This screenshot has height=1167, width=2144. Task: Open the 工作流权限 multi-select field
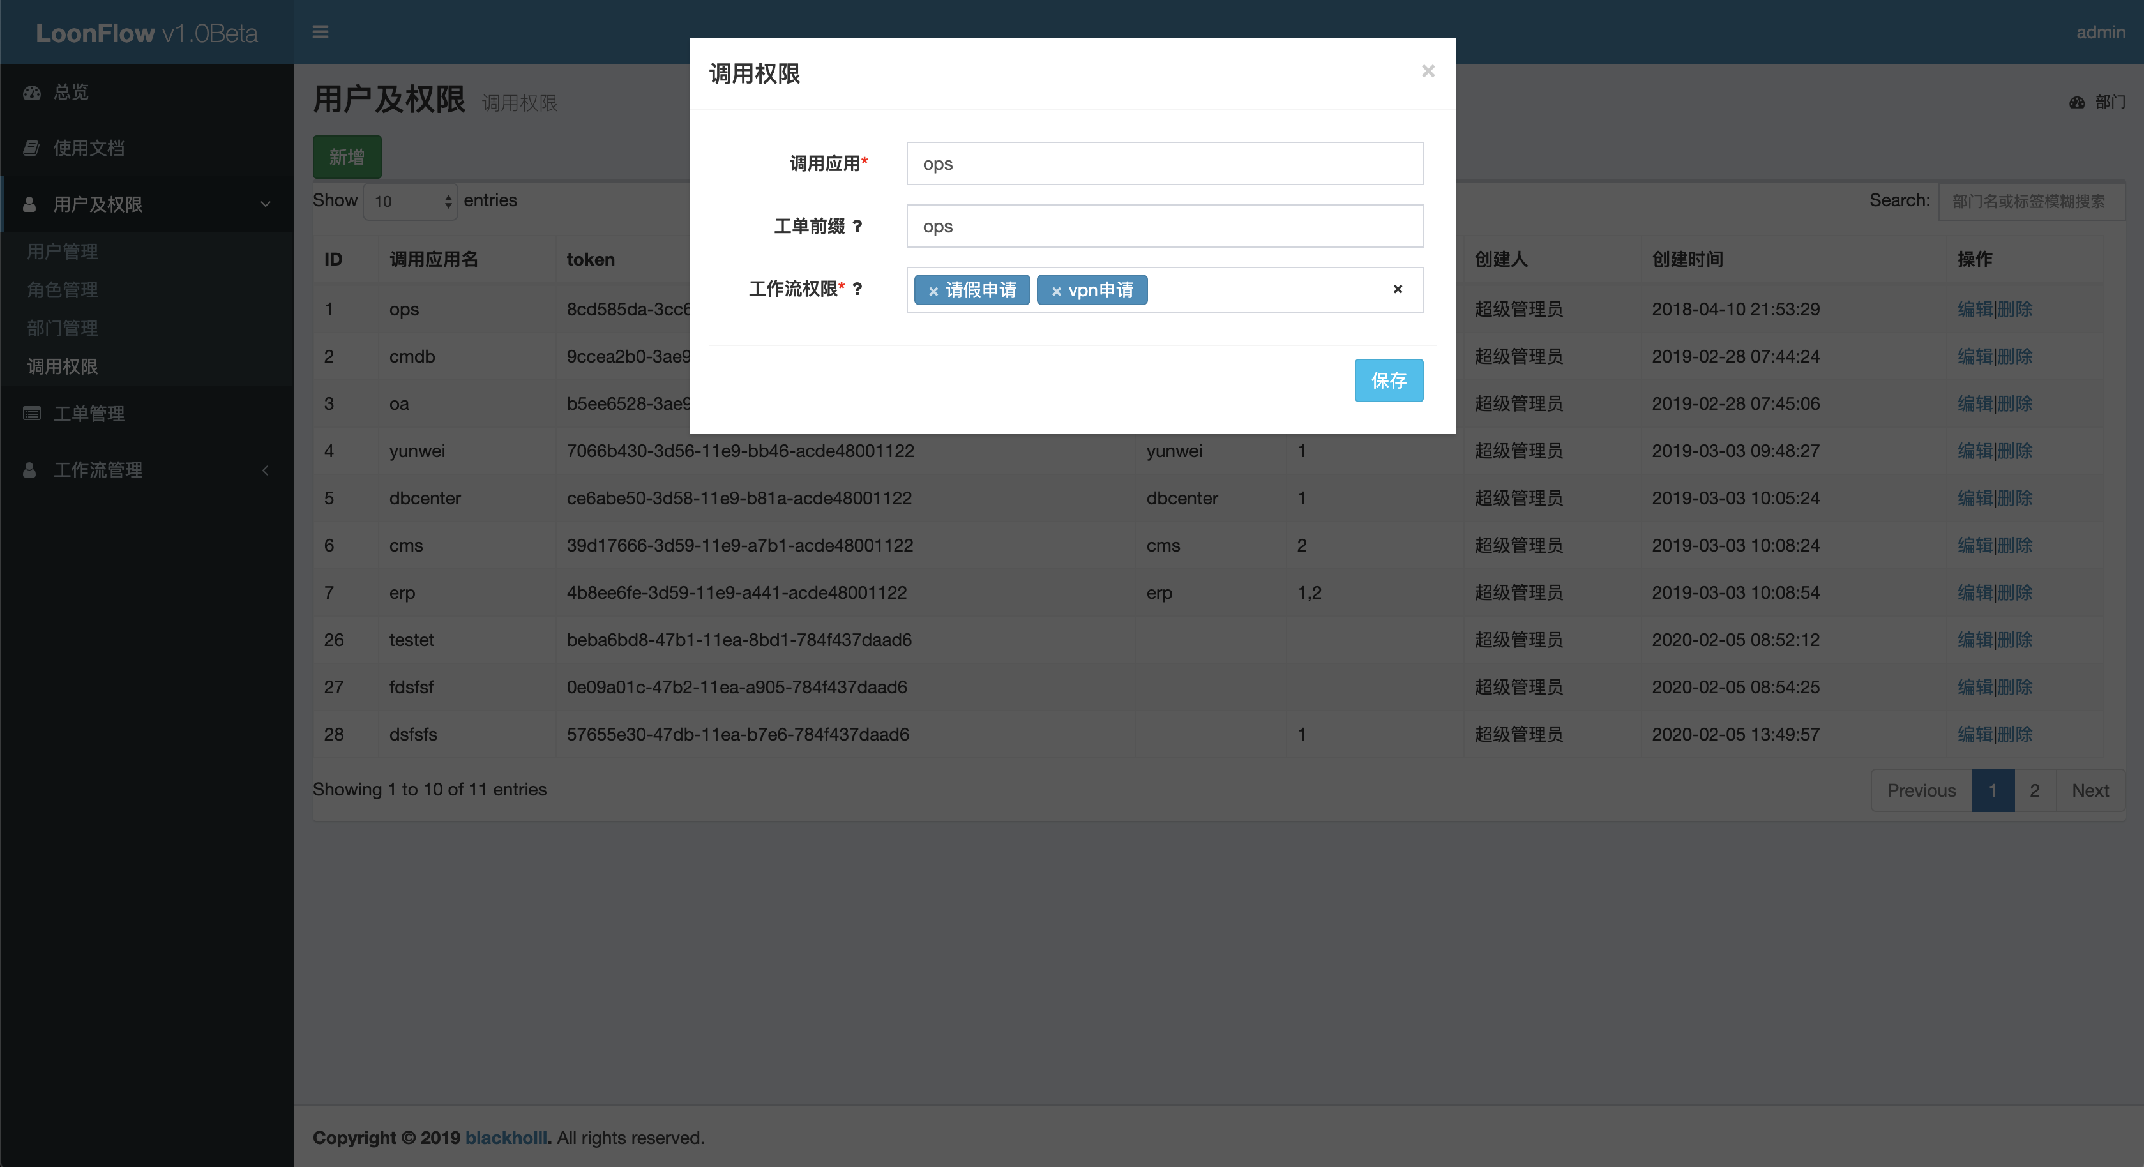point(1165,290)
